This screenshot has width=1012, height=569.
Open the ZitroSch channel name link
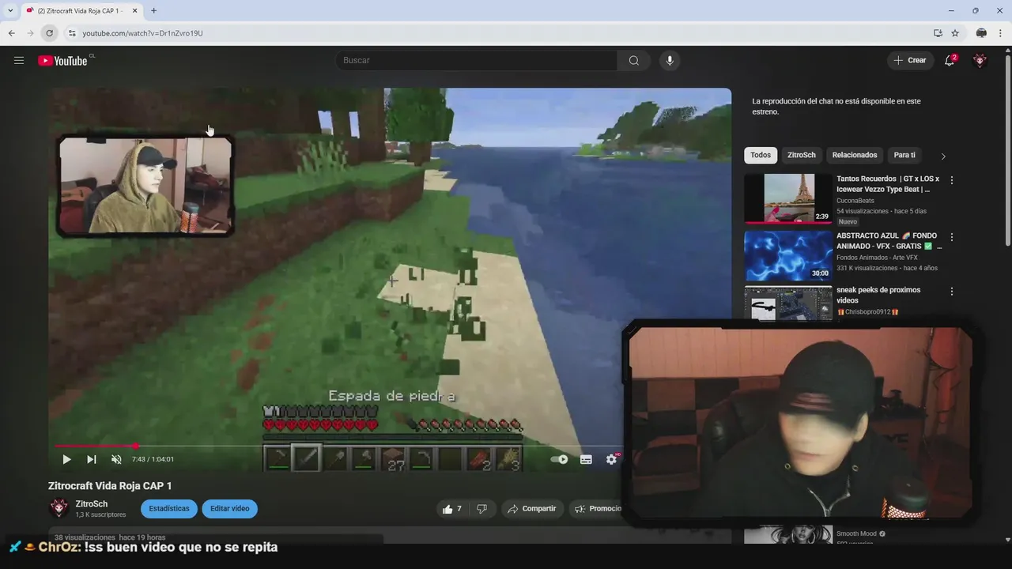point(92,504)
